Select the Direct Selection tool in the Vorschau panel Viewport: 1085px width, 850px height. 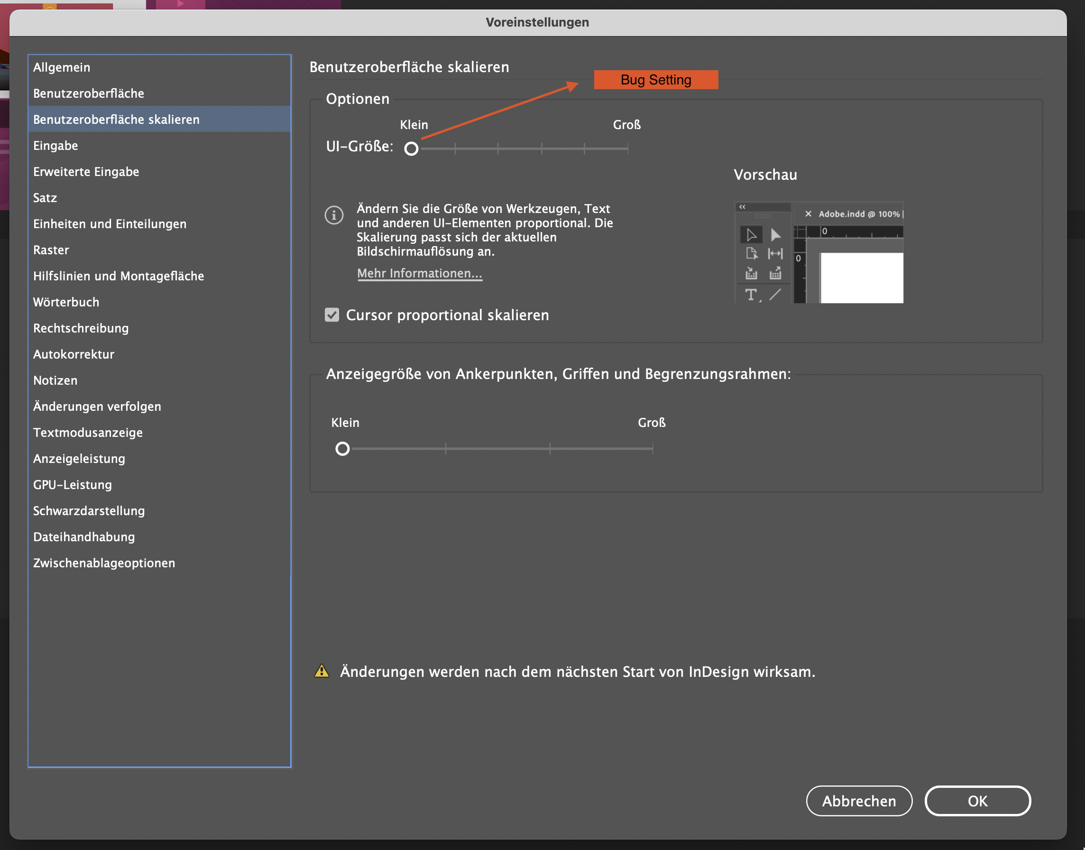click(776, 235)
